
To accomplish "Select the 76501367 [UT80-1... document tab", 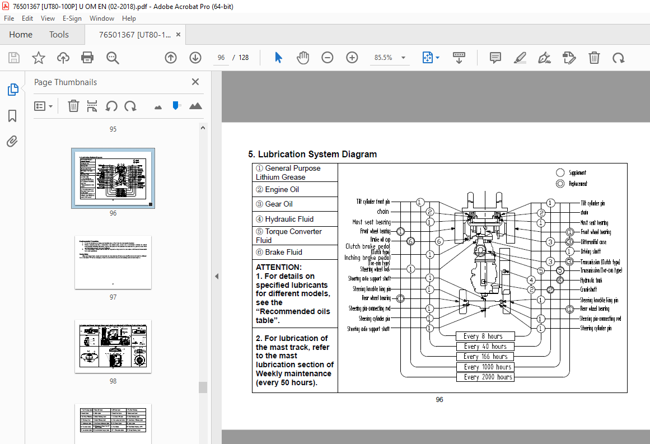I will click(x=135, y=35).
